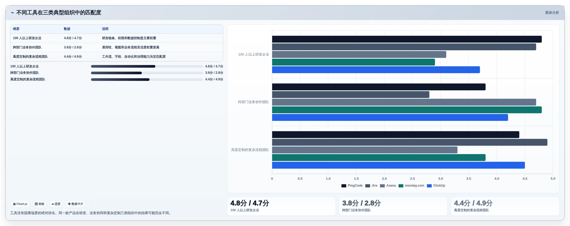Image resolution: width=570 pixels, height=226 pixels.
Task: Click the 4.8分 / 4.7分 value beside the first progress bar
Action: (x=214, y=66)
